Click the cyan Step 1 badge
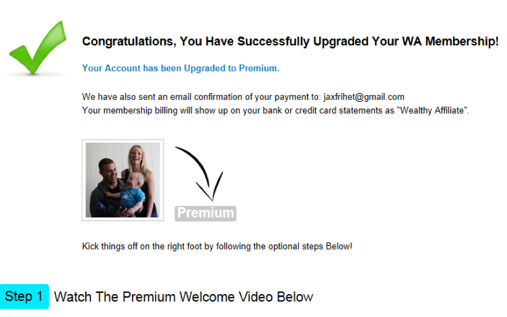This screenshot has width=507, height=317. tap(24, 297)
